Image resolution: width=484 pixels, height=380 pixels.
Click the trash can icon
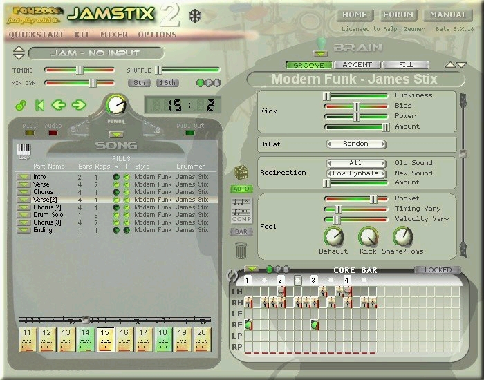click(x=241, y=250)
